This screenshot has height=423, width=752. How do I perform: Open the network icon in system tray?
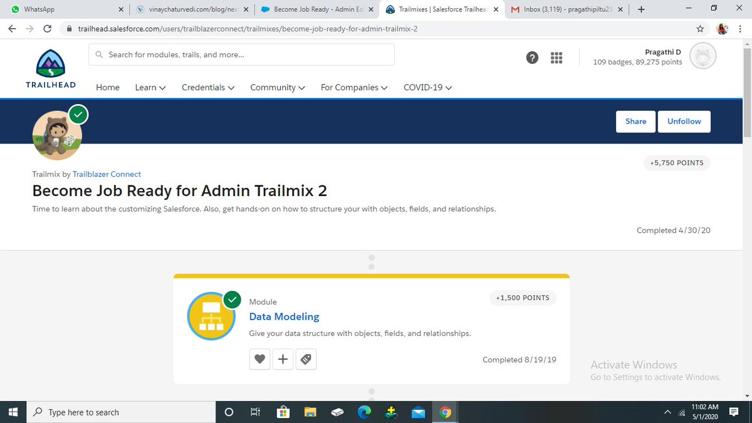pos(682,412)
